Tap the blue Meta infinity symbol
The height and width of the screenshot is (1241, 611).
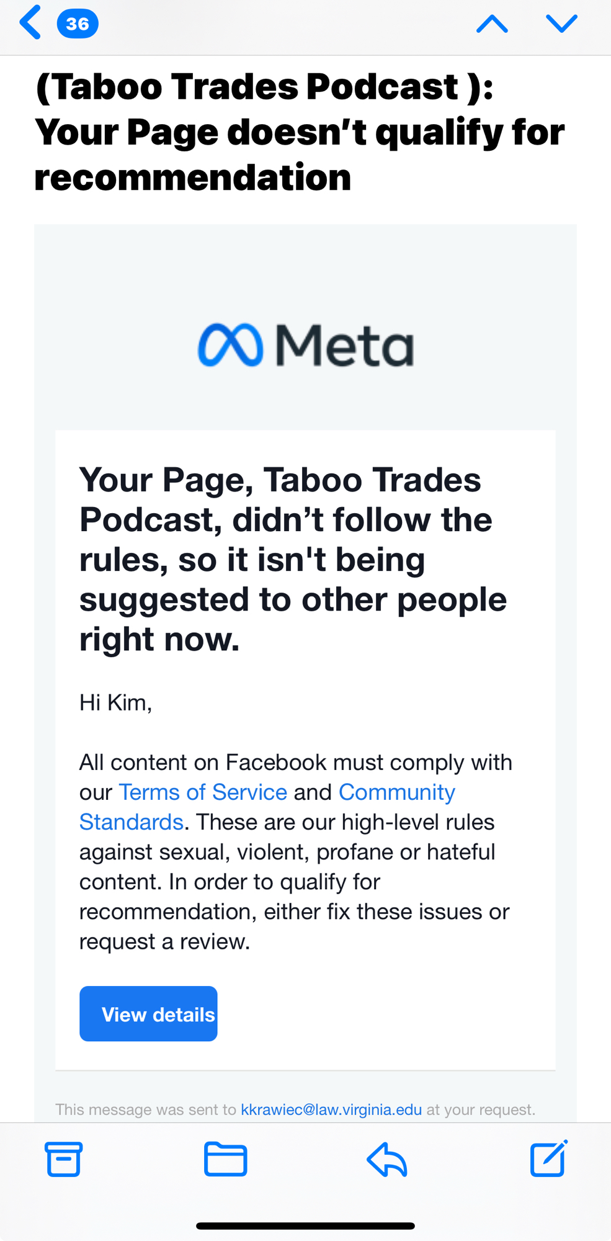tap(230, 345)
